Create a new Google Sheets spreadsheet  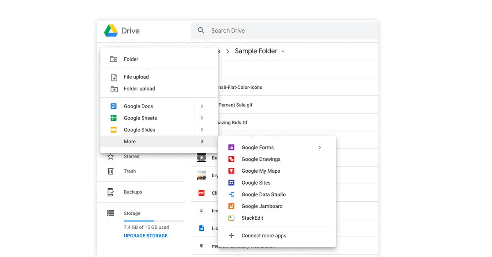tap(139, 118)
